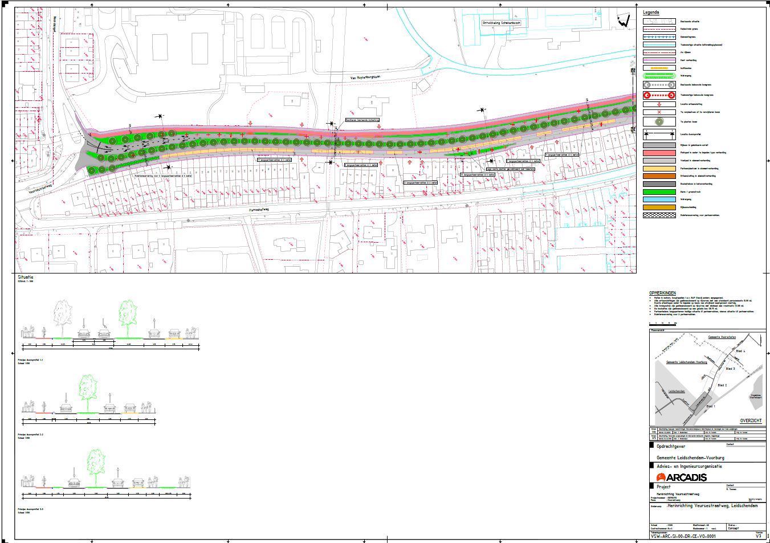Click the north arrow symbol
The width and height of the screenshot is (770, 543).
625,21
